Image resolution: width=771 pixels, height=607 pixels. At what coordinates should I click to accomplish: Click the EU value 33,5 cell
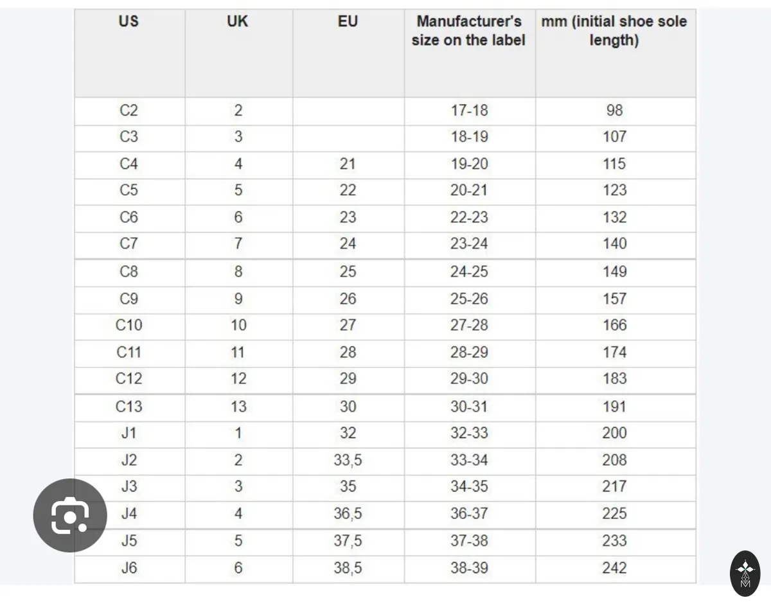tap(348, 461)
